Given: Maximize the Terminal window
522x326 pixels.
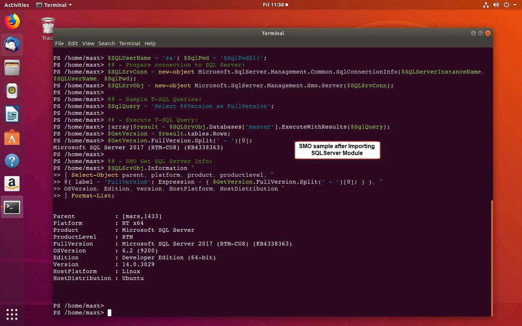Looking at the screenshot, I should tap(480, 33).
